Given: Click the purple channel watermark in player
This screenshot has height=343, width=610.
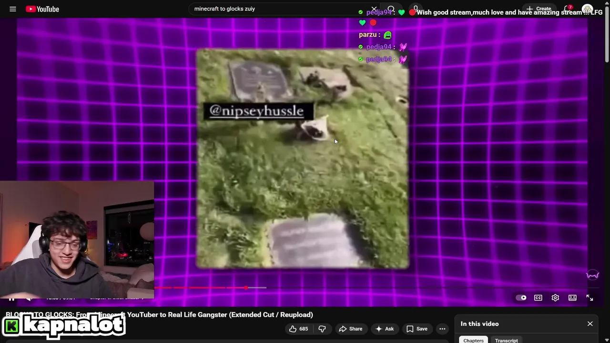Looking at the screenshot, I should (x=592, y=275).
